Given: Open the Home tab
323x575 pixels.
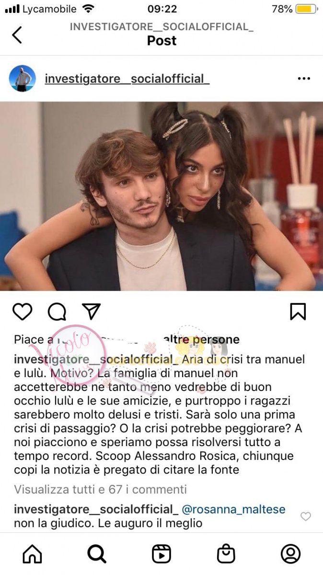Looking at the screenshot, I should click(x=33, y=554).
